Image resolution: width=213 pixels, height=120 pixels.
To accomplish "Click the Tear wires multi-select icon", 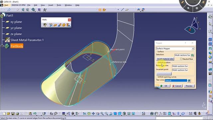I will pos(189,81).
